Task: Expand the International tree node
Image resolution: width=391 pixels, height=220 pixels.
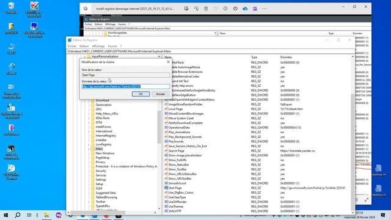Action: (x=89, y=131)
